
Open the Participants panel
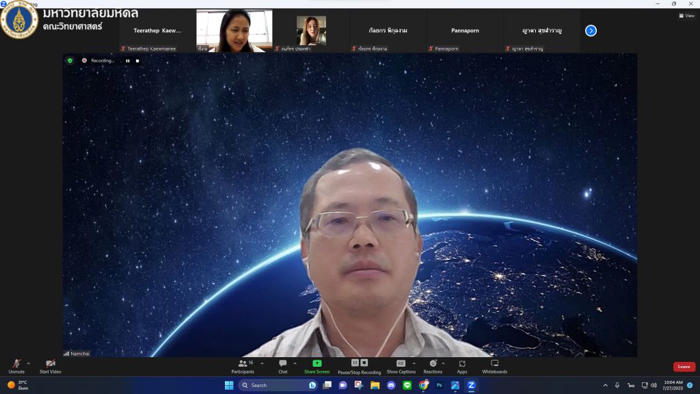[x=243, y=364]
